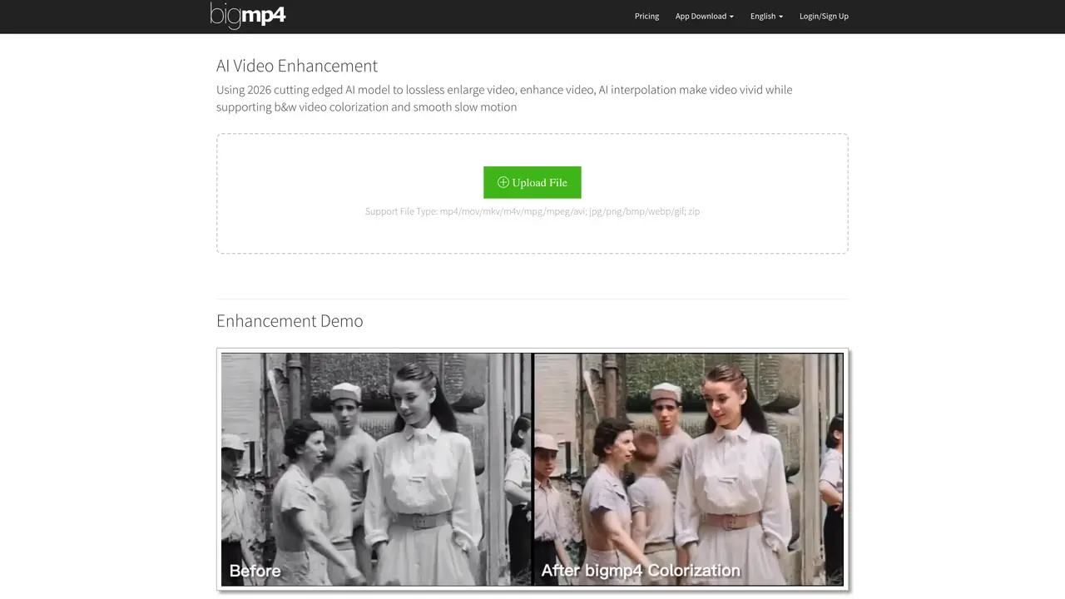Image resolution: width=1065 pixels, height=599 pixels.
Task: Expand the App Download dropdown
Action: pos(704,16)
